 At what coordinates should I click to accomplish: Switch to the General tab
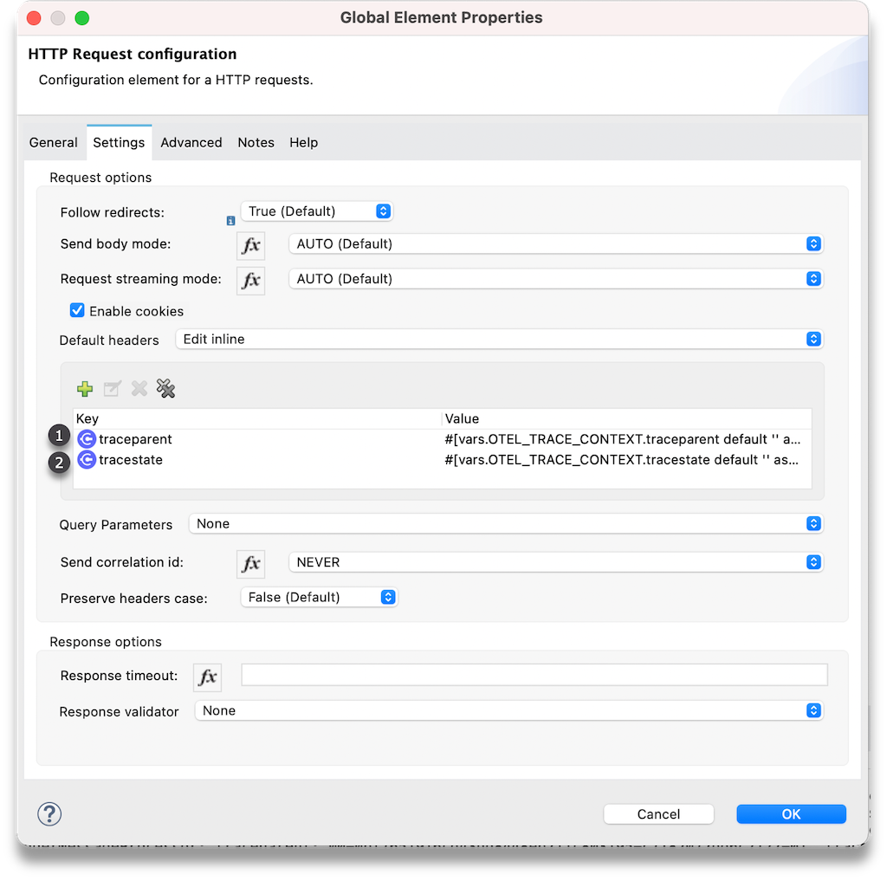click(x=53, y=143)
